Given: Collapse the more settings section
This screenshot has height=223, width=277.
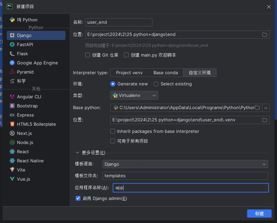Looking at the screenshot, I should tap(77, 153).
